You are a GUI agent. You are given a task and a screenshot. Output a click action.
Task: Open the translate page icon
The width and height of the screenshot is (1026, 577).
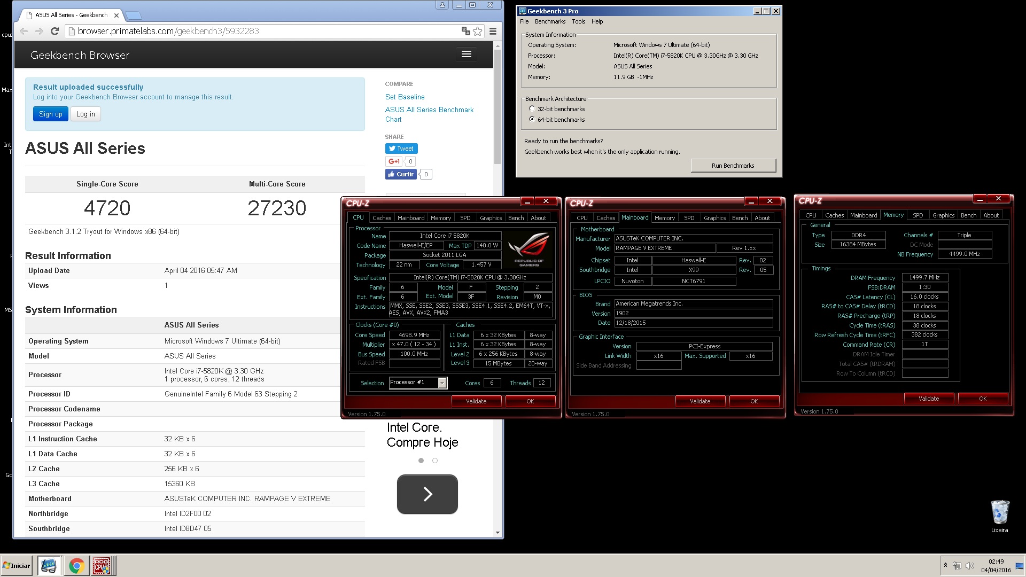tap(466, 31)
